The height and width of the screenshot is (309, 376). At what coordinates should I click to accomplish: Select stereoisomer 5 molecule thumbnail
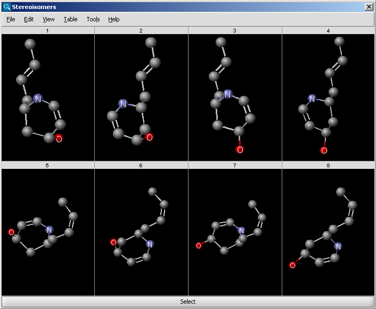(48, 232)
